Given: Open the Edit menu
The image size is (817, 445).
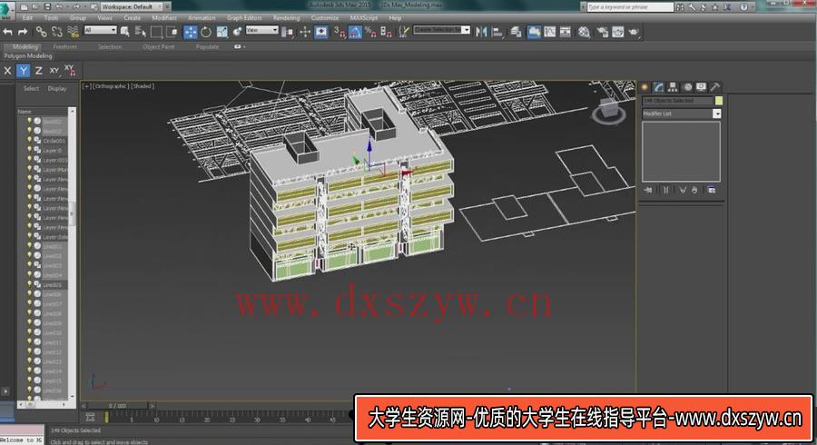Looking at the screenshot, I should tap(27, 18).
